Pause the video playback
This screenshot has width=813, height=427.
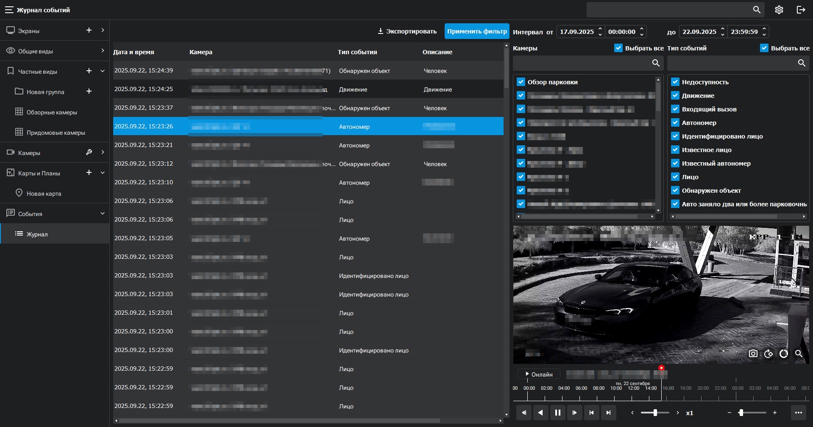(557, 413)
